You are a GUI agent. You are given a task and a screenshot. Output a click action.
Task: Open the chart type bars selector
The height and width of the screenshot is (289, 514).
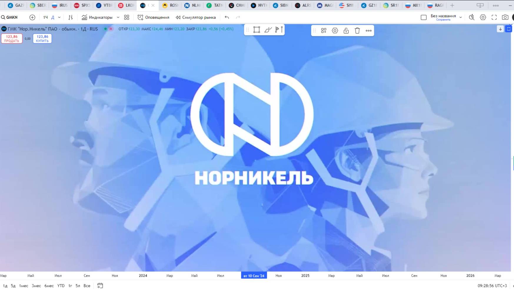click(71, 17)
